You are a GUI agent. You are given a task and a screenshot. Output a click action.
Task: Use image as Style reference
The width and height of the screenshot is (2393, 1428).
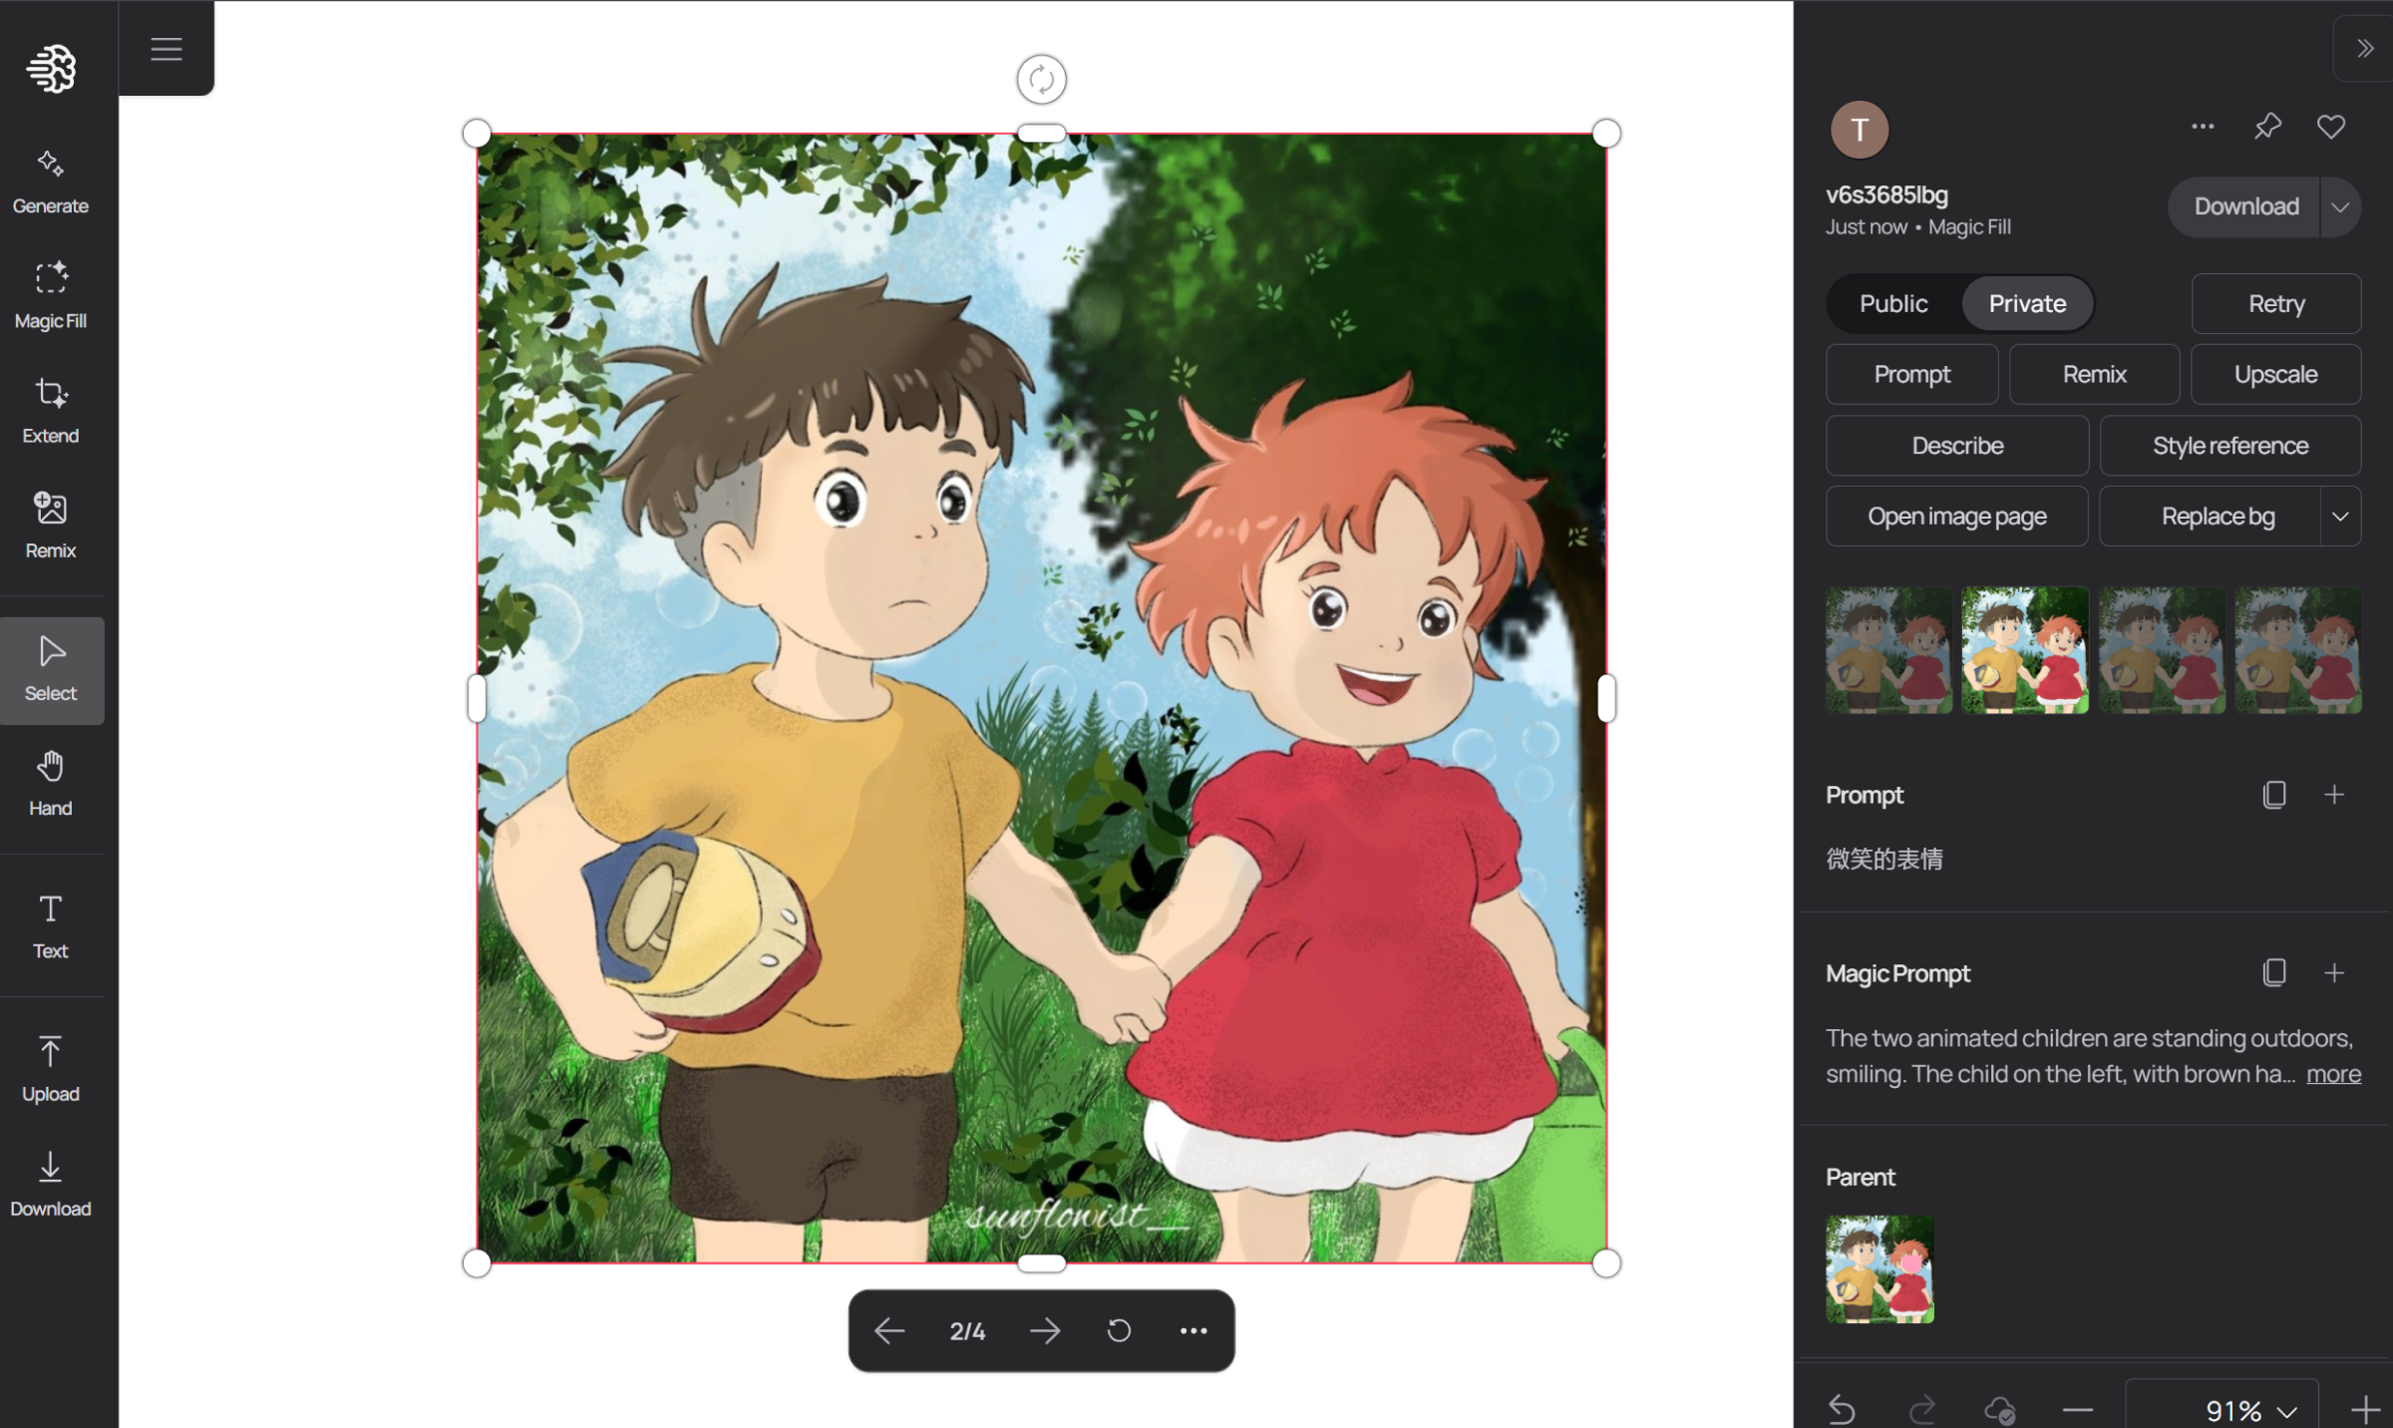point(2230,445)
